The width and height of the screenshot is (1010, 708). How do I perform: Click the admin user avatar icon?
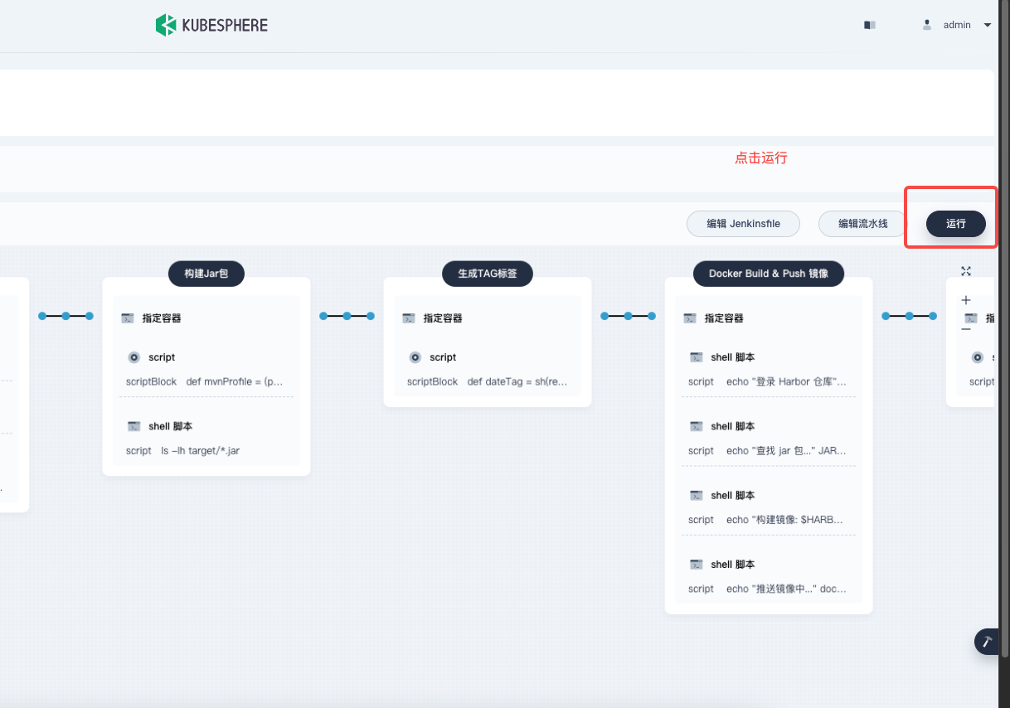pos(927,25)
